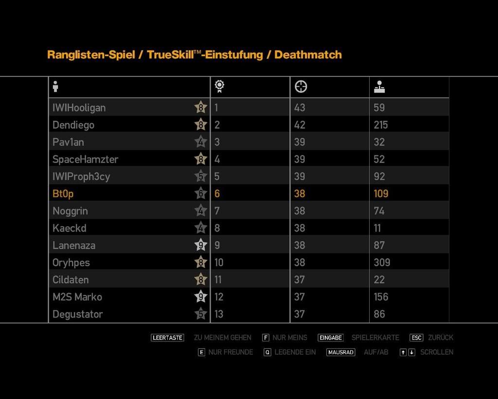Click the scroll up arrow key icon
Screen dimensions: 498x399
[403, 352]
